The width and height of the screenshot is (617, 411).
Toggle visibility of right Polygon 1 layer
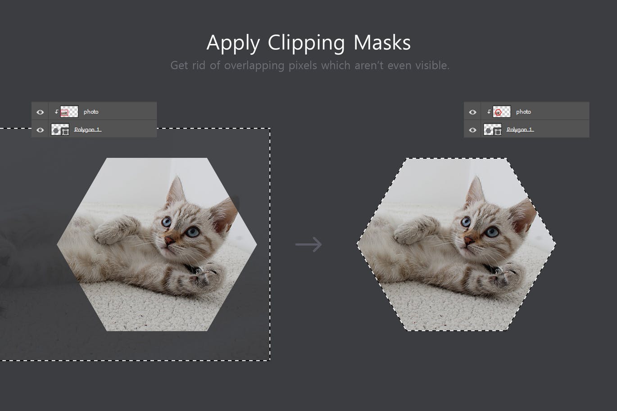473,130
